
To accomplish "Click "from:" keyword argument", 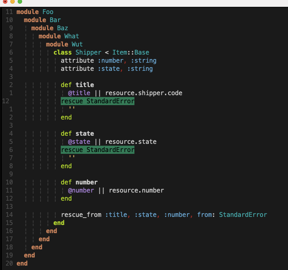I will coord(206,215).
